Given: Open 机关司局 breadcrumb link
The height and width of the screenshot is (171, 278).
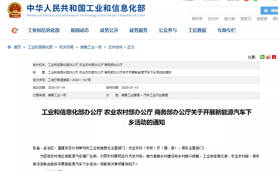Looking at the screenshot, I should [66, 47].
